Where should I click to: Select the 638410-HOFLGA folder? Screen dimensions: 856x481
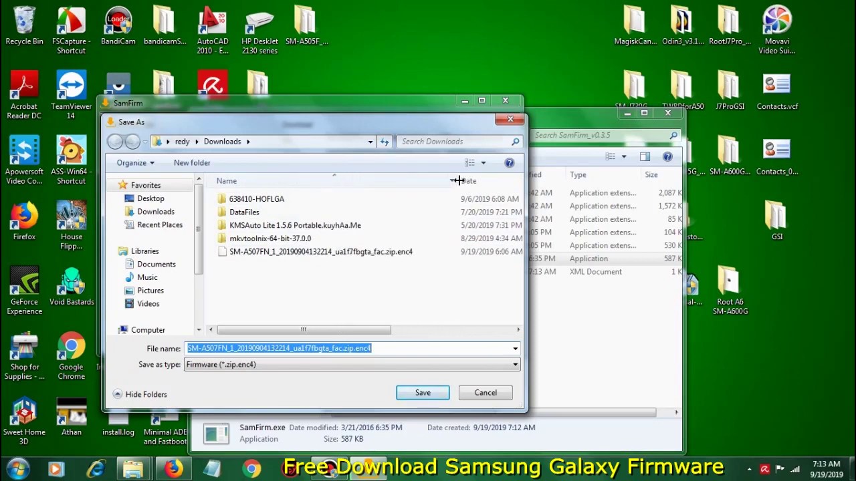click(x=257, y=199)
